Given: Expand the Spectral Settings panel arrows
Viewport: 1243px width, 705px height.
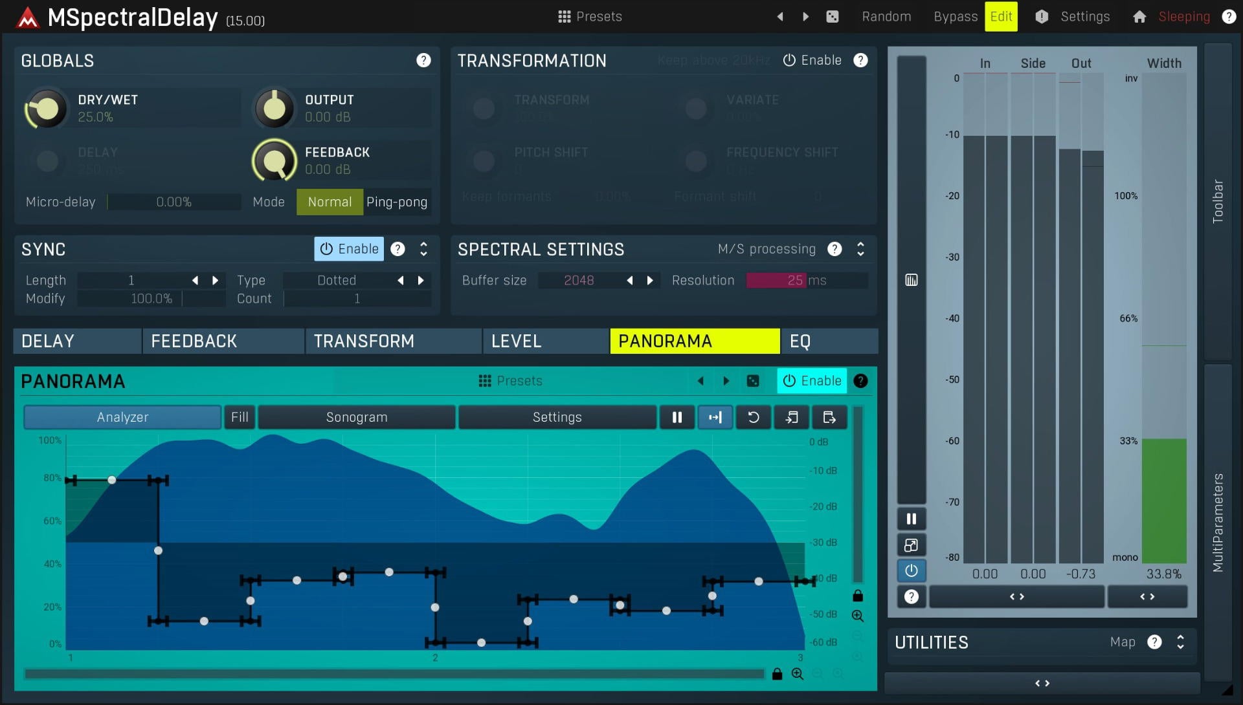Looking at the screenshot, I should [860, 249].
